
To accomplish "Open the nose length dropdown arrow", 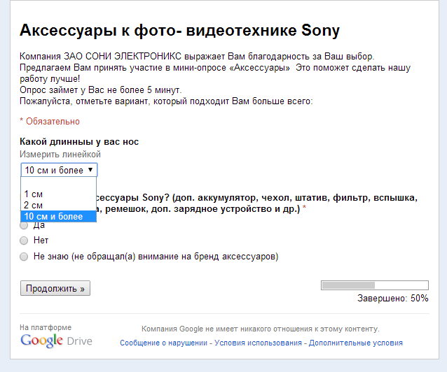I will click(90, 170).
